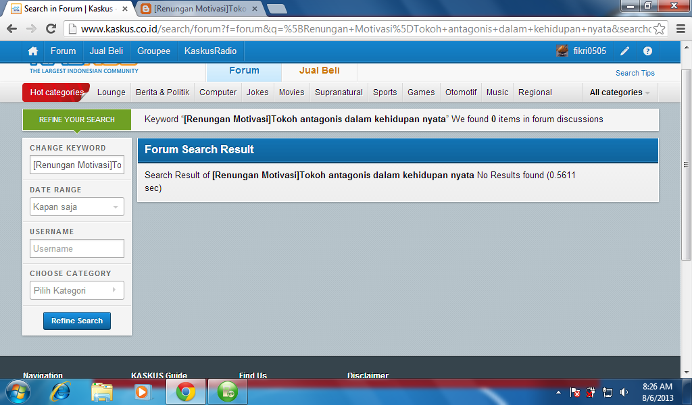
Task: Open the Berita & Politik category
Action: pyautogui.click(x=162, y=92)
